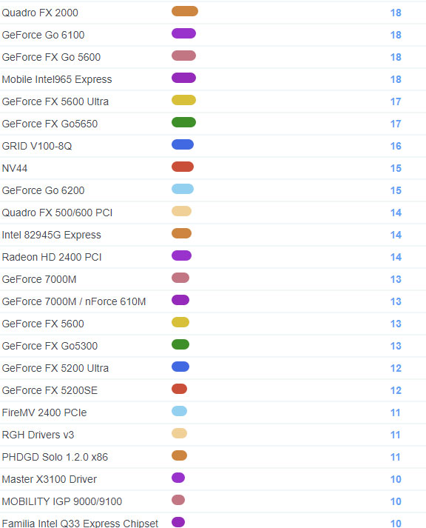Viewport: 426px width, 528px height.
Task: Click the GRID V100-8Q name
Action: tap(37, 146)
